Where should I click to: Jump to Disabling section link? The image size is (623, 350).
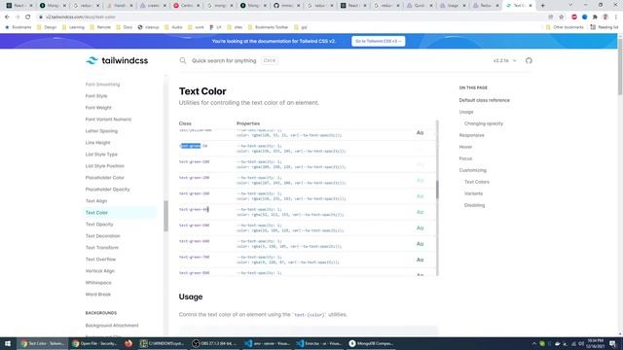click(474, 205)
